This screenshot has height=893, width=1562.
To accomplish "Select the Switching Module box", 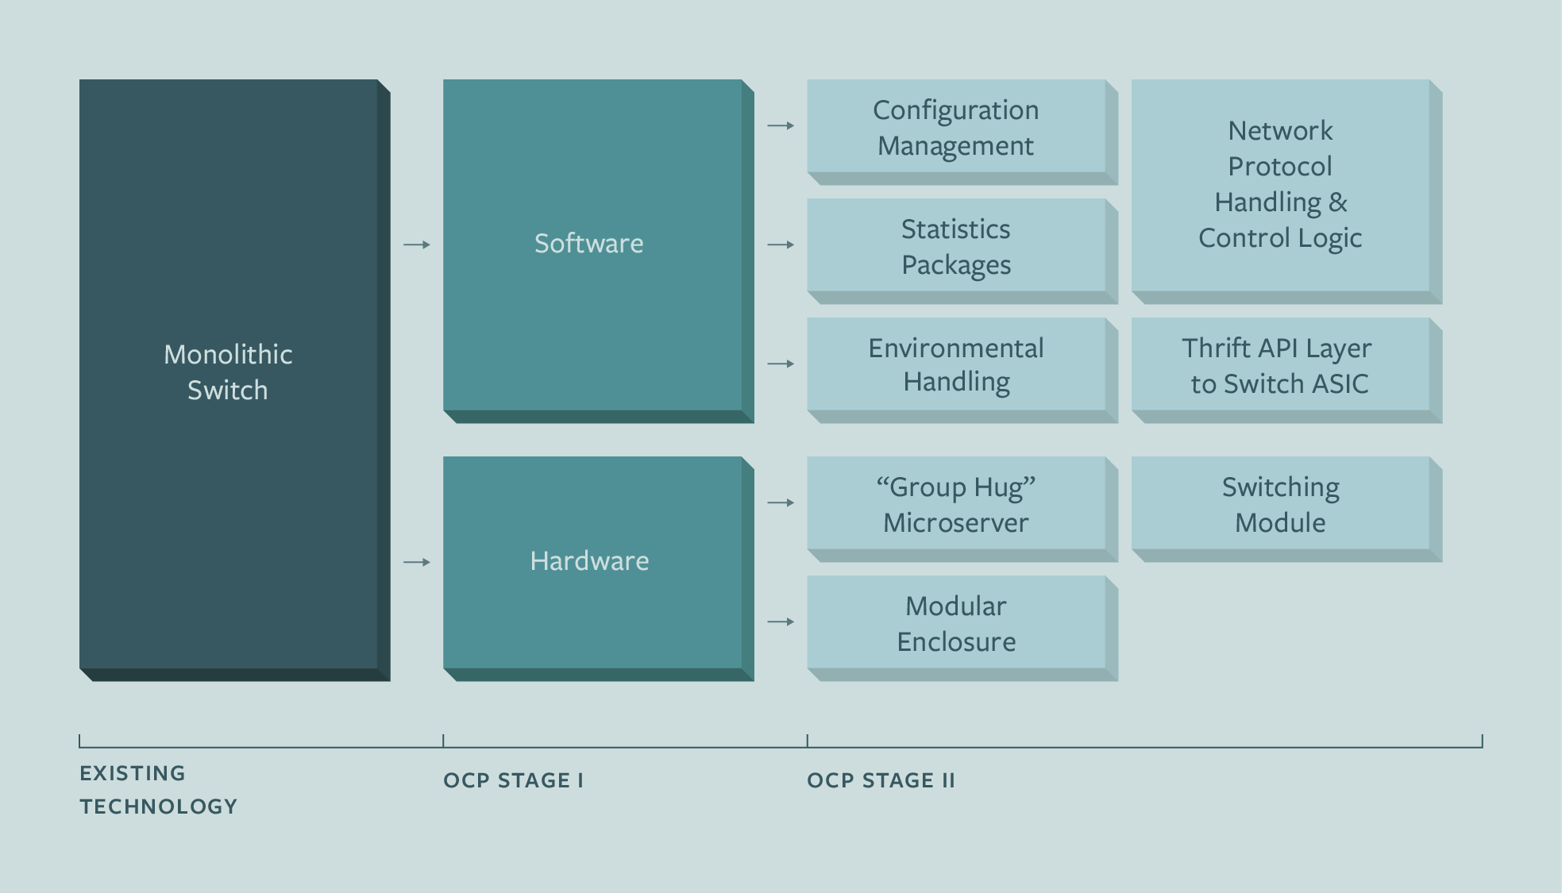I will tap(1286, 509).
